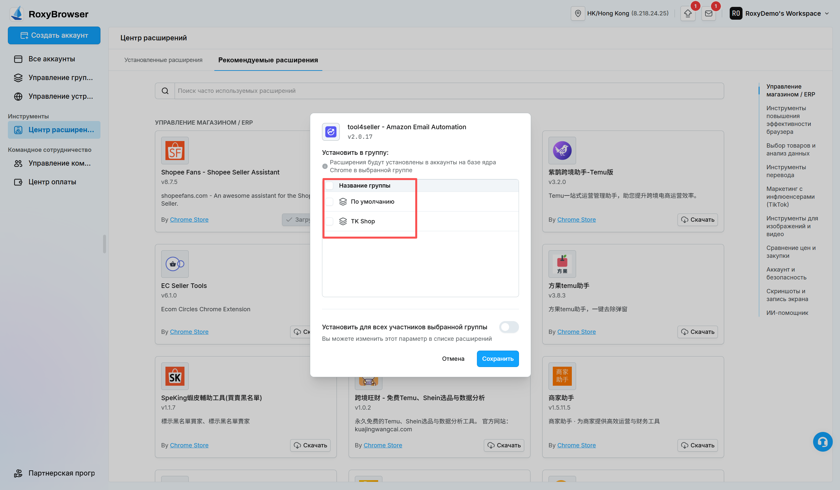Image resolution: width=840 pixels, height=490 pixels.
Task: Open Управление устр... in the sidebar
Action: 54,96
